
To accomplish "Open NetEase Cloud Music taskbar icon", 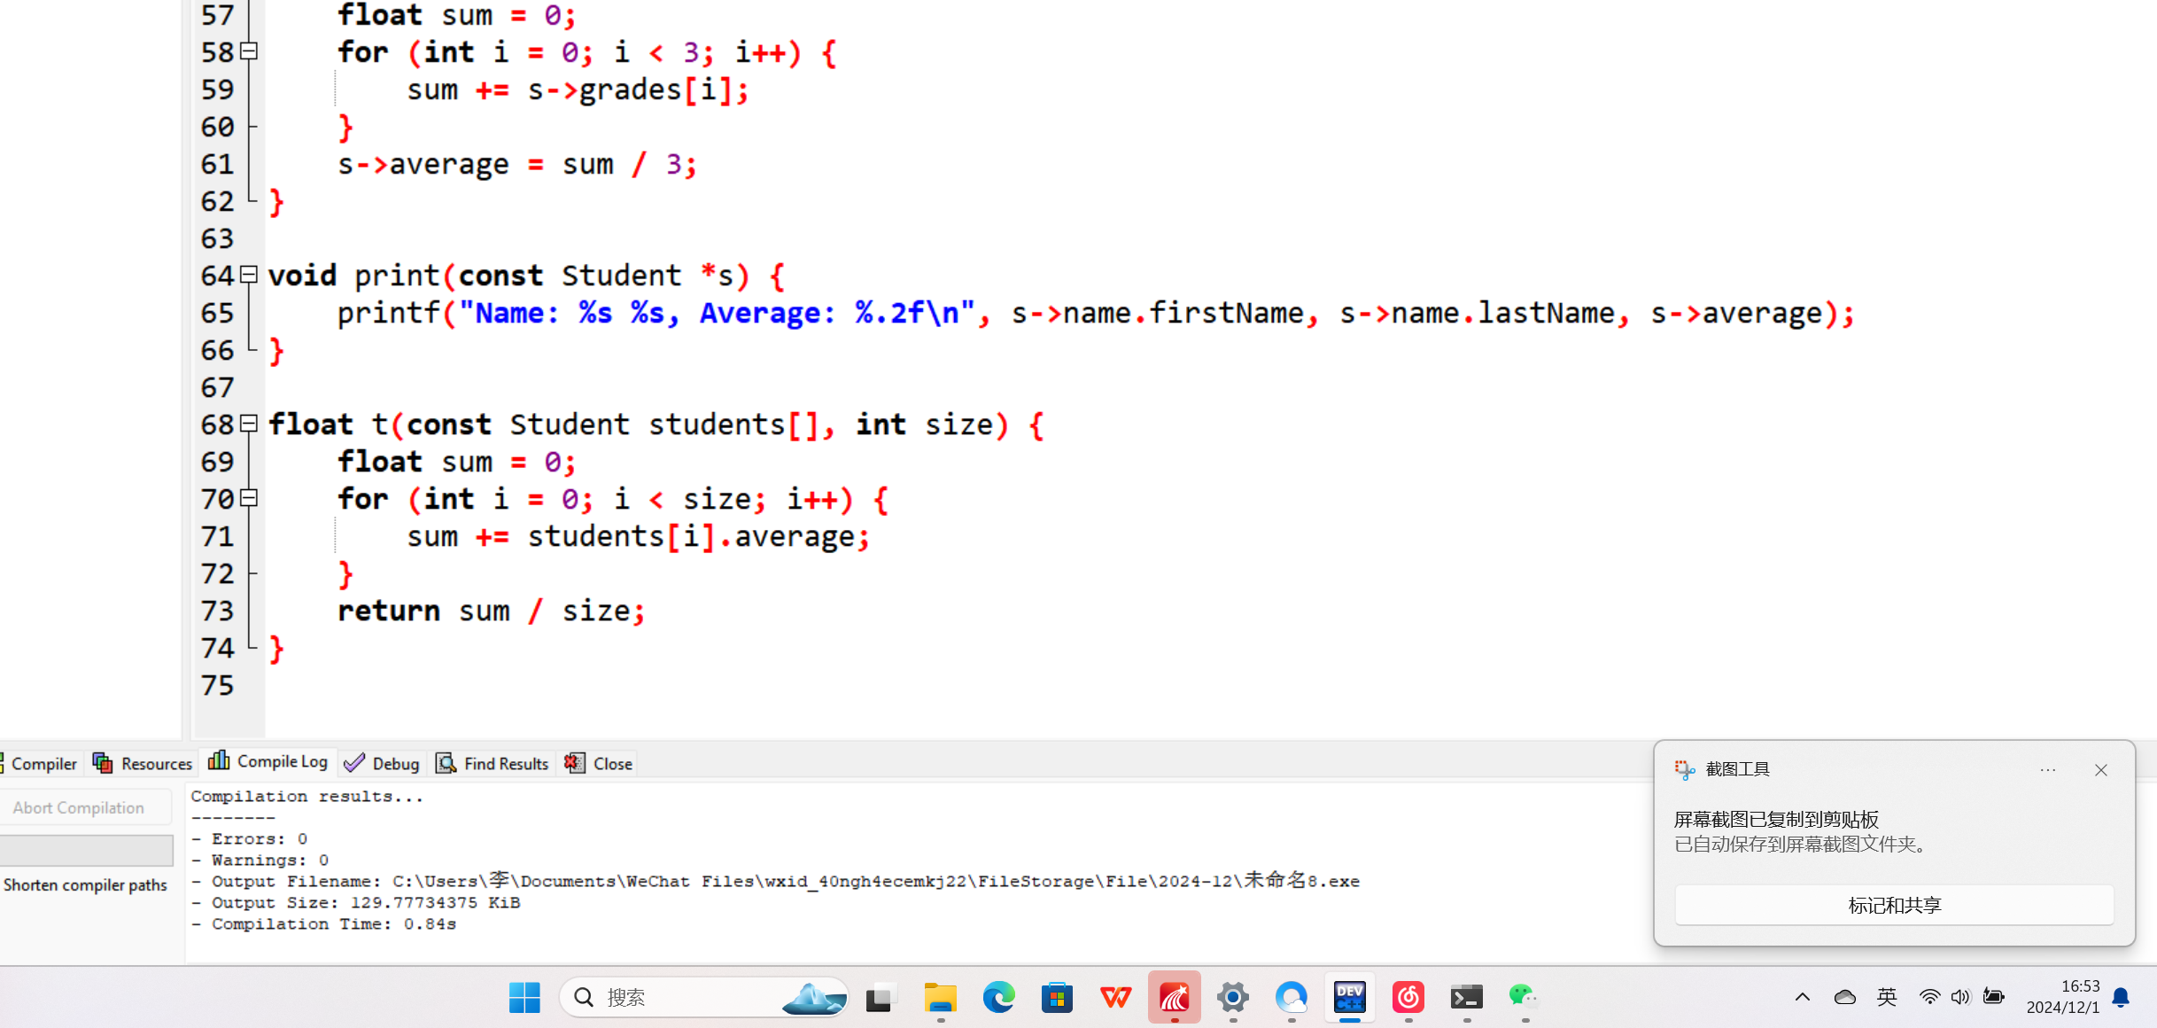I will click(1408, 997).
